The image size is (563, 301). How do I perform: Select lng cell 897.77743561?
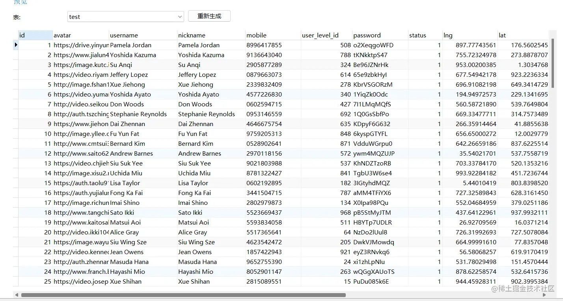tap(470, 45)
